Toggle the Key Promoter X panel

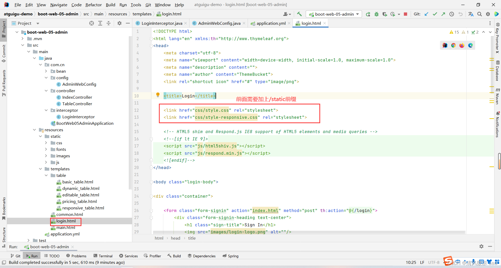point(498,38)
